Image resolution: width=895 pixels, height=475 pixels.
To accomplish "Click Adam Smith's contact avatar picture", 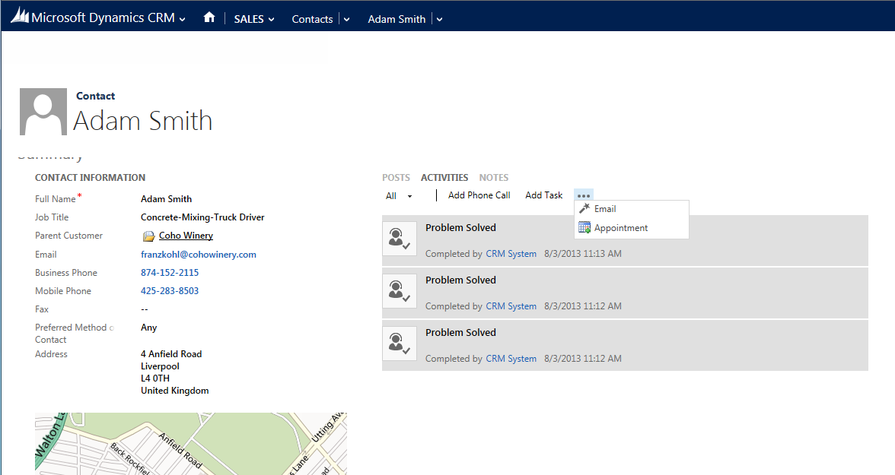I will (43, 112).
